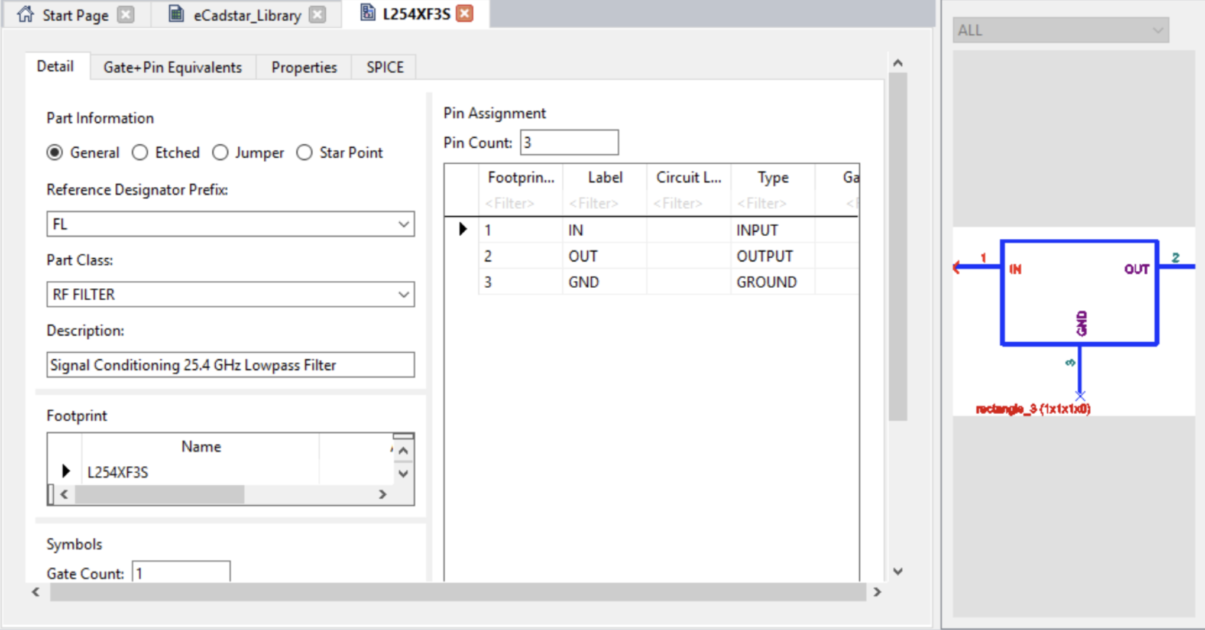Screen dimensions: 1205x630
Task: Open the SPICE tab
Action: tap(385, 67)
